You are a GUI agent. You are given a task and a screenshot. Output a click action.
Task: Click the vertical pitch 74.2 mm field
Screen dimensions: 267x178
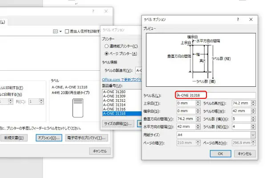point(186,119)
